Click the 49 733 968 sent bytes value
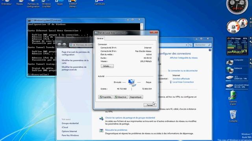Screen dimensions: 252x141 click(x=122, y=89)
